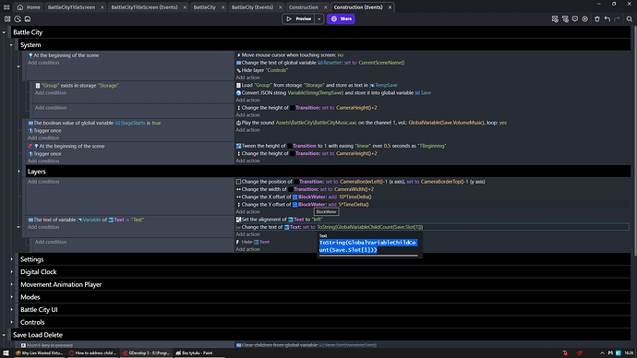Collapse the Save Load Delete group
The height and width of the screenshot is (358, 637).
click(4, 335)
